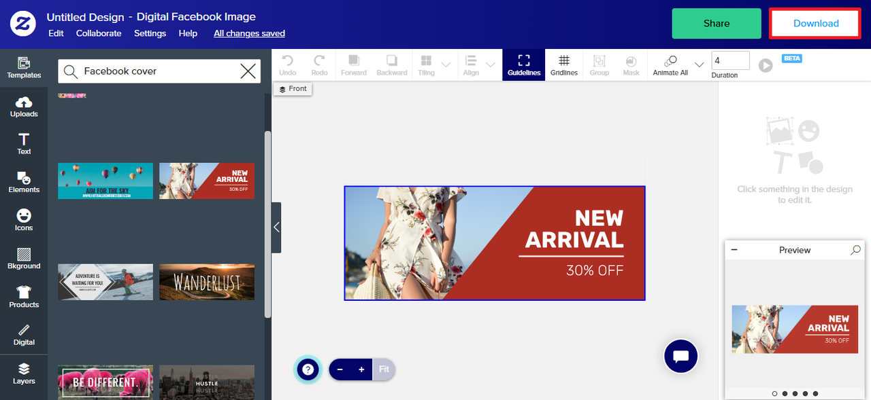Select the New Arrival template thumbnail
Image resolution: width=871 pixels, height=400 pixels.
point(207,181)
